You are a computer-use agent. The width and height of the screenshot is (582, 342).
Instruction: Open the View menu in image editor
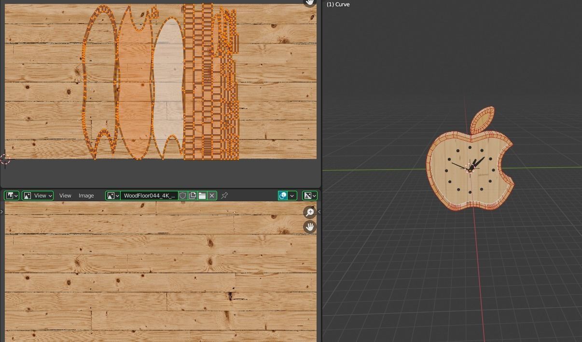click(65, 196)
